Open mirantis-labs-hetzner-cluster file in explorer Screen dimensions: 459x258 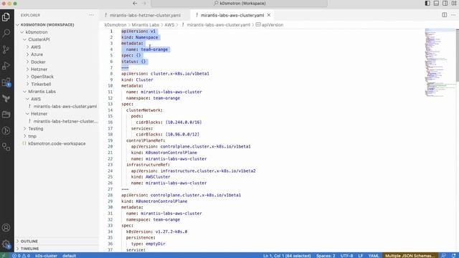pyautogui.click(x=65, y=121)
